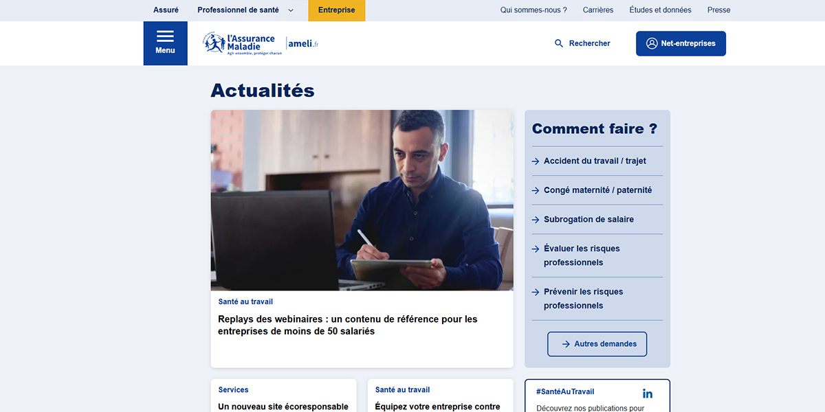Click the Autres demandes button
825x412 pixels.
(597, 344)
